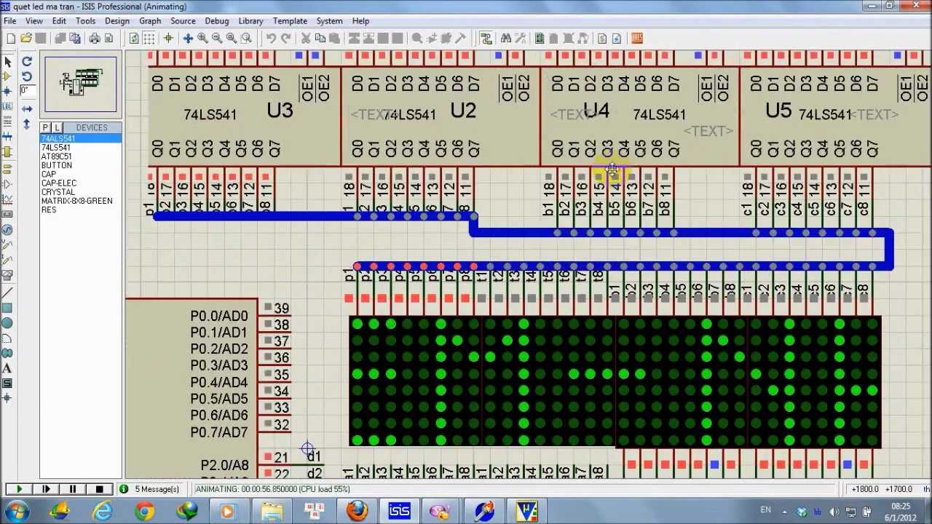Select Buses mode tool
Screen dimensions: 932x524
pos(7,136)
